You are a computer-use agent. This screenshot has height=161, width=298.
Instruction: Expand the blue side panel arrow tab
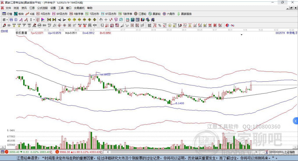296,121
